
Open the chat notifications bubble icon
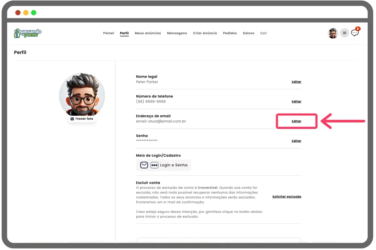[x=355, y=33]
